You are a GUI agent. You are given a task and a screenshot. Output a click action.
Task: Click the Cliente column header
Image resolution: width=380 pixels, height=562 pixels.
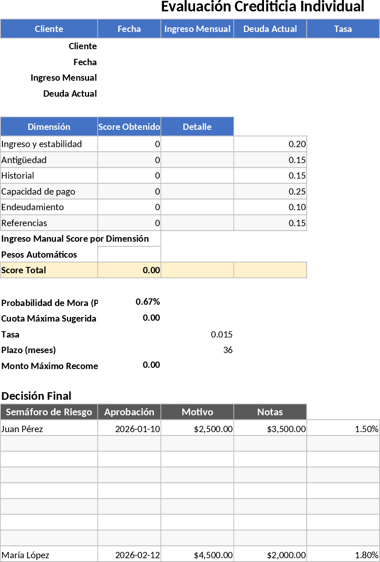[x=49, y=29]
